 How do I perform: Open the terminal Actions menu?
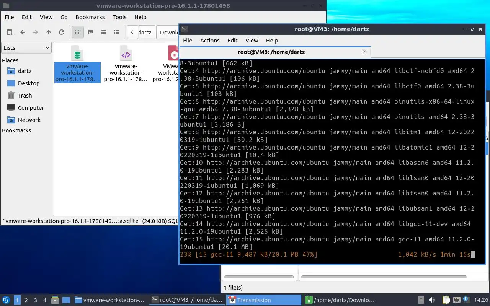coord(210,41)
